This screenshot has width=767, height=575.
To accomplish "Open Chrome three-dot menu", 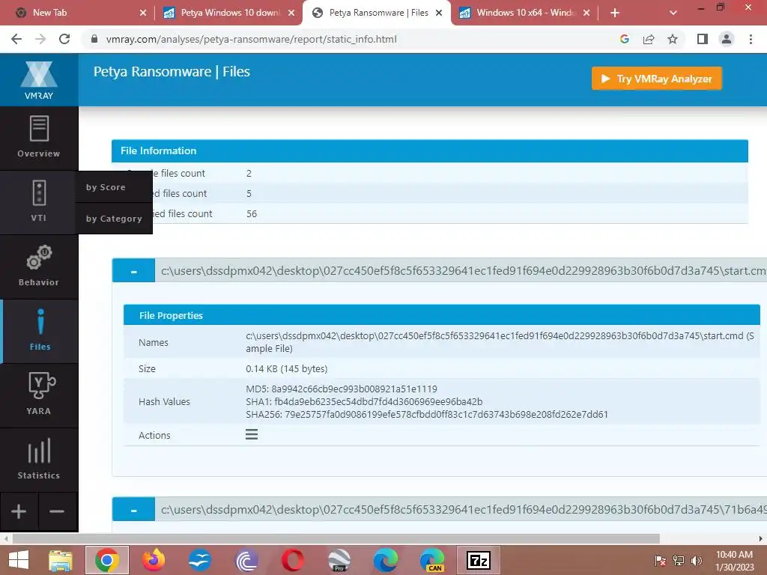I will (x=751, y=39).
